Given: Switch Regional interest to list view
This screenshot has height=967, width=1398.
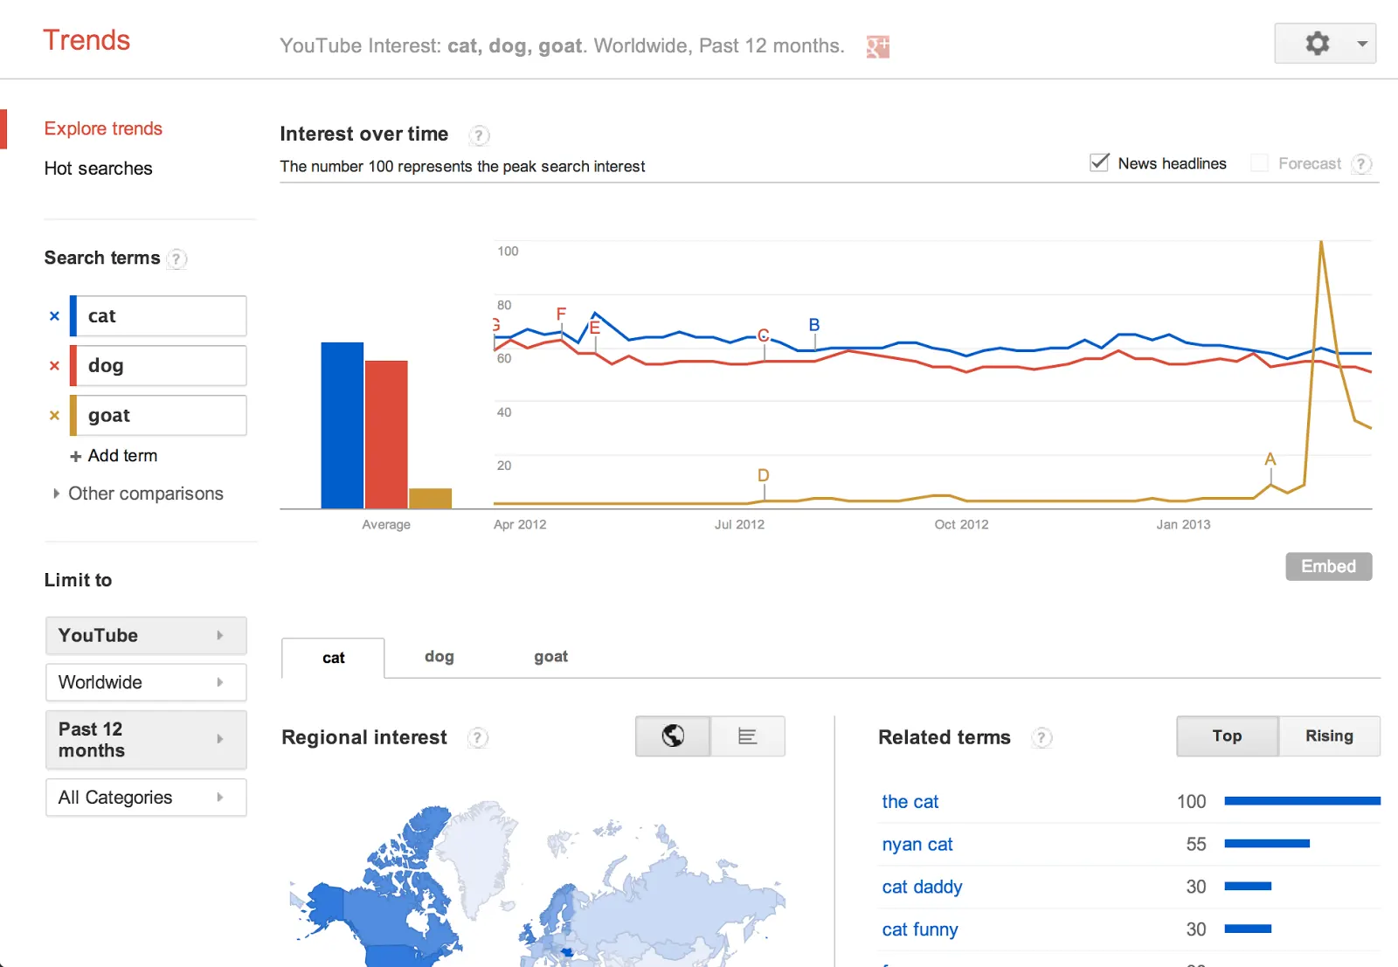Looking at the screenshot, I should (x=748, y=736).
